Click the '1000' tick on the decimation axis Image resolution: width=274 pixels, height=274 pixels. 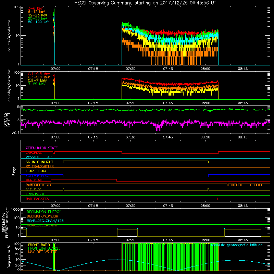(15, 210)
